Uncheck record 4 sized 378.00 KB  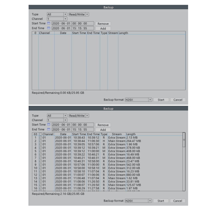tap(40, 148)
